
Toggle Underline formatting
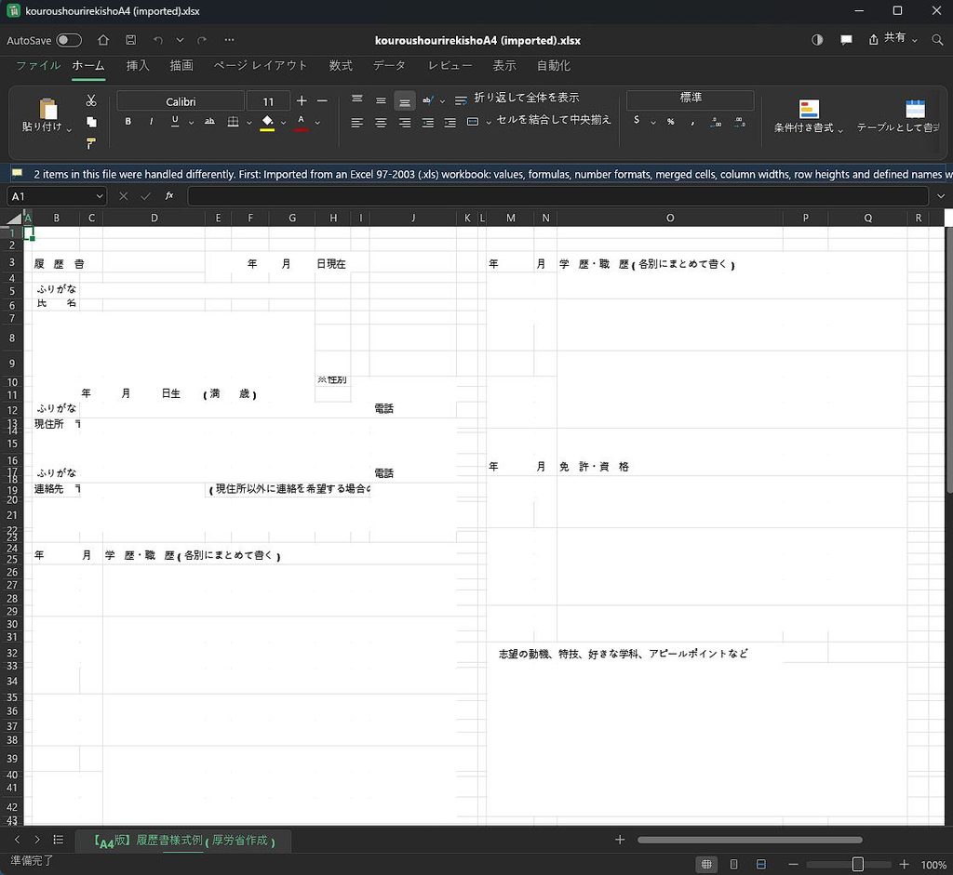click(x=175, y=122)
